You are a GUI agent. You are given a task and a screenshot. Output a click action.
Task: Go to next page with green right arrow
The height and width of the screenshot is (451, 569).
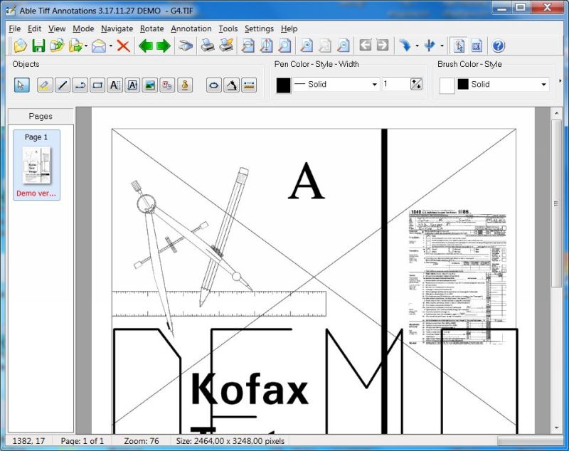(164, 46)
